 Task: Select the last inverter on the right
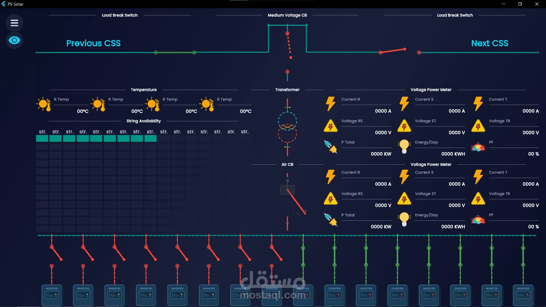[523, 295]
